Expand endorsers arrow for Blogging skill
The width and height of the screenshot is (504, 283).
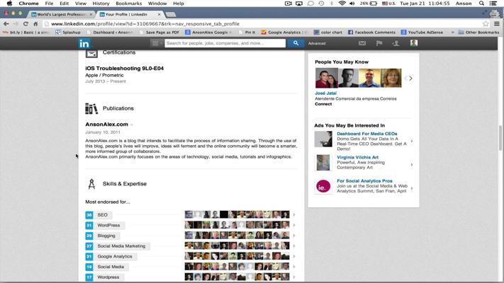click(x=294, y=236)
